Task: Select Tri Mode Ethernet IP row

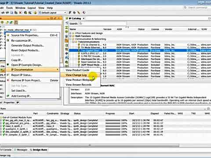Action: (140, 47)
